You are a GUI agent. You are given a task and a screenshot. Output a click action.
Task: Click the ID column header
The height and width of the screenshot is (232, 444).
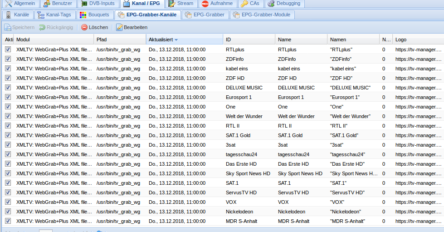point(249,39)
